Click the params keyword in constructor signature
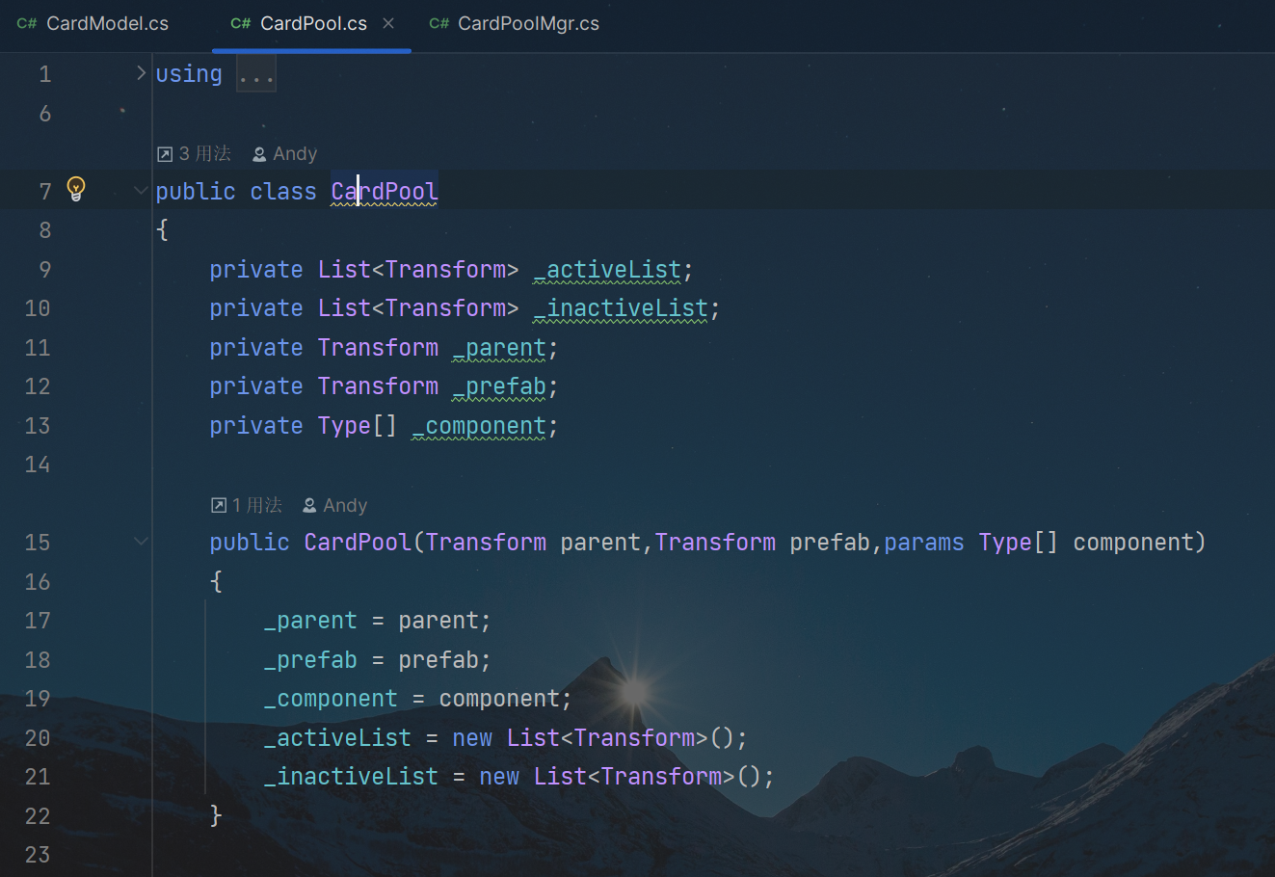The height and width of the screenshot is (877, 1275). [923, 543]
